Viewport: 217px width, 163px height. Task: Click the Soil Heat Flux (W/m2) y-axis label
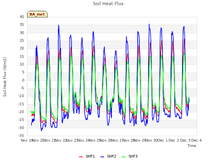pos(5,77)
